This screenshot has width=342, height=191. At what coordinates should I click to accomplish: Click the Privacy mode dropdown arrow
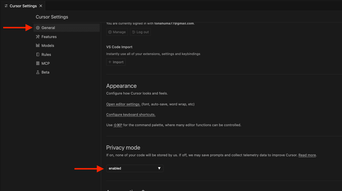(159, 168)
